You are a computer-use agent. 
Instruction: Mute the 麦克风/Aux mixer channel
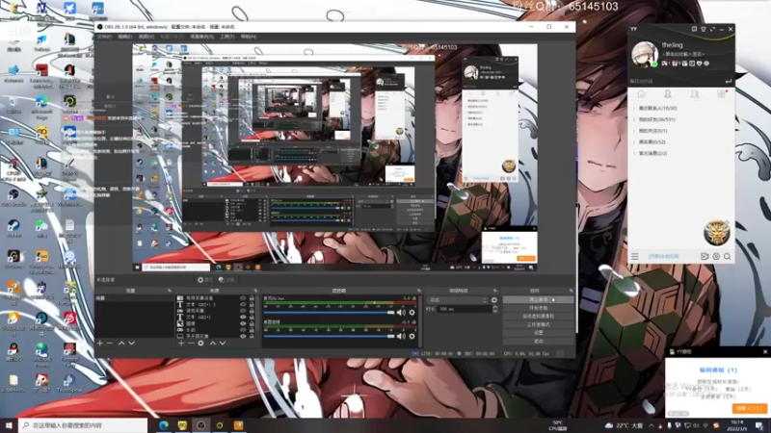click(x=401, y=312)
